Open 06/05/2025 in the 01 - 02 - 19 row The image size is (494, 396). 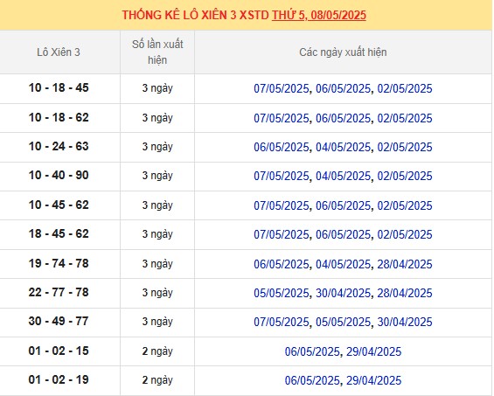click(312, 381)
